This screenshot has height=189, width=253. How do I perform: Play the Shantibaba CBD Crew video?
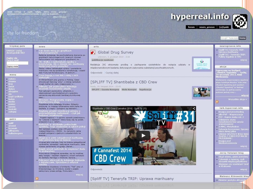143,135
